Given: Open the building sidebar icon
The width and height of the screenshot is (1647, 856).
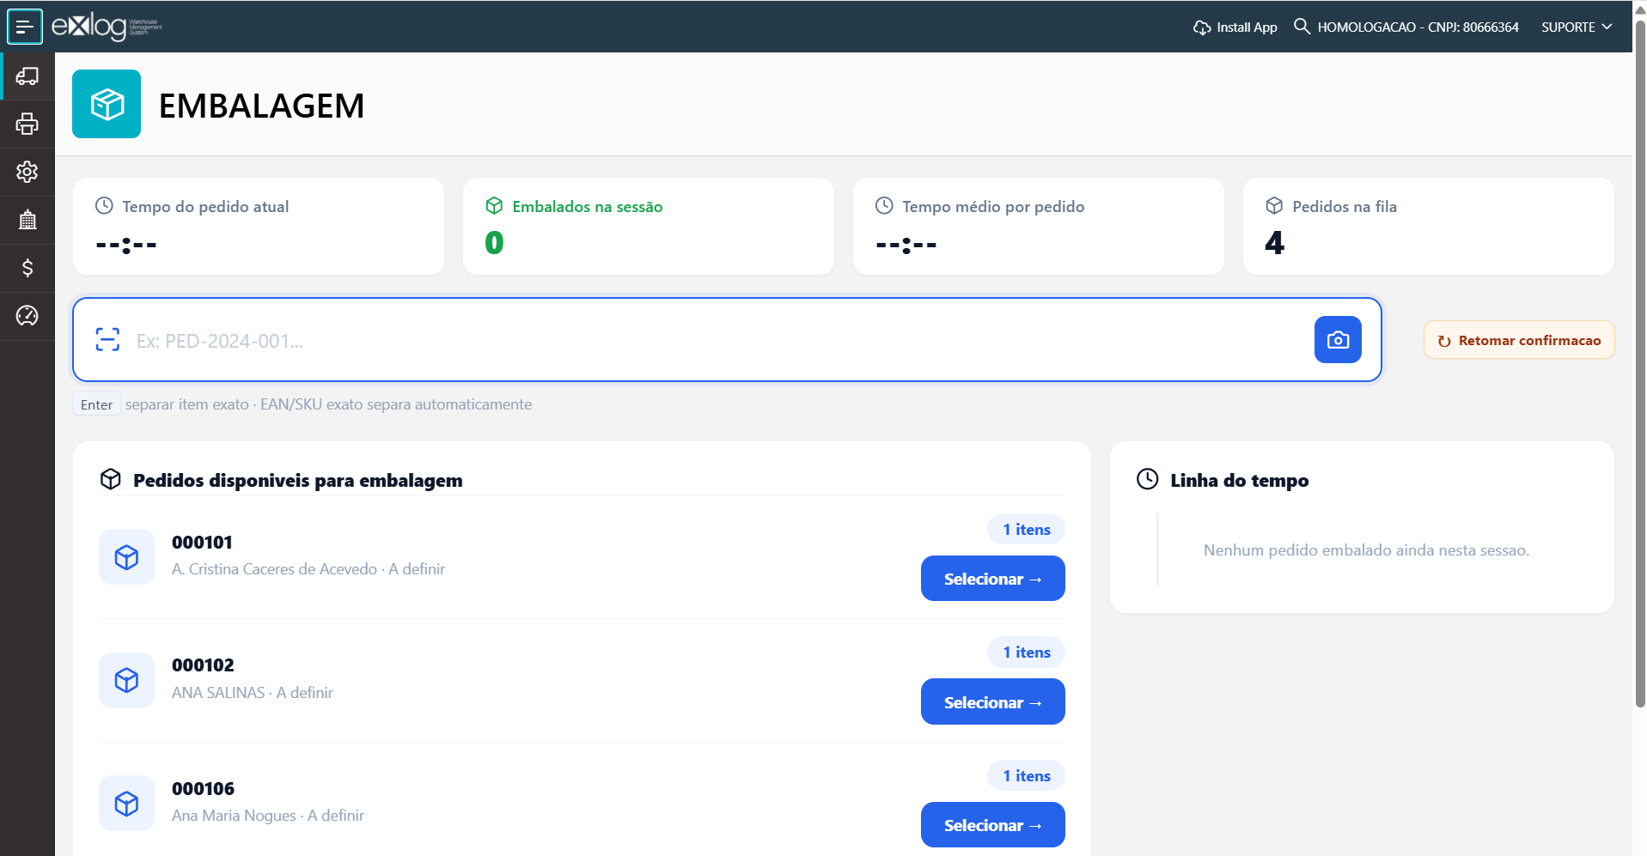Looking at the screenshot, I should tap(27, 221).
